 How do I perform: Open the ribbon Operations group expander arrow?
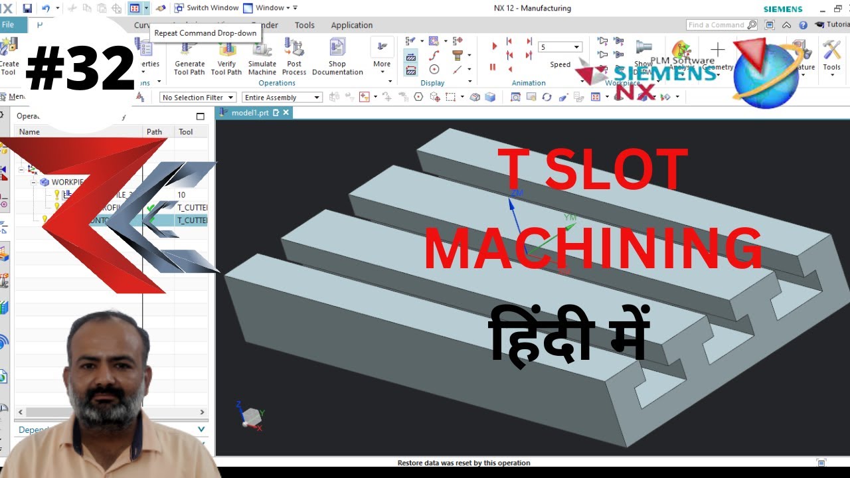pyautogui.click(x=390, y=82)
